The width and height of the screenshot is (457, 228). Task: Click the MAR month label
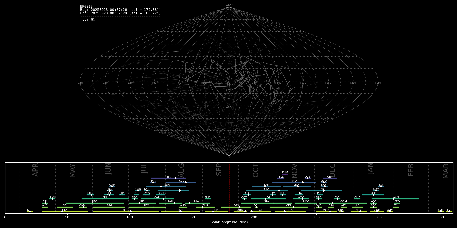446,171
